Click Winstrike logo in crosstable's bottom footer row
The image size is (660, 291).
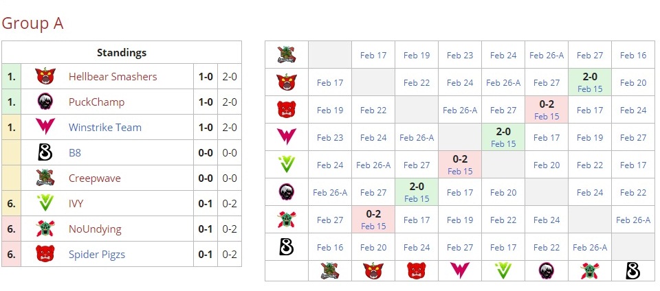click(460, 271)
